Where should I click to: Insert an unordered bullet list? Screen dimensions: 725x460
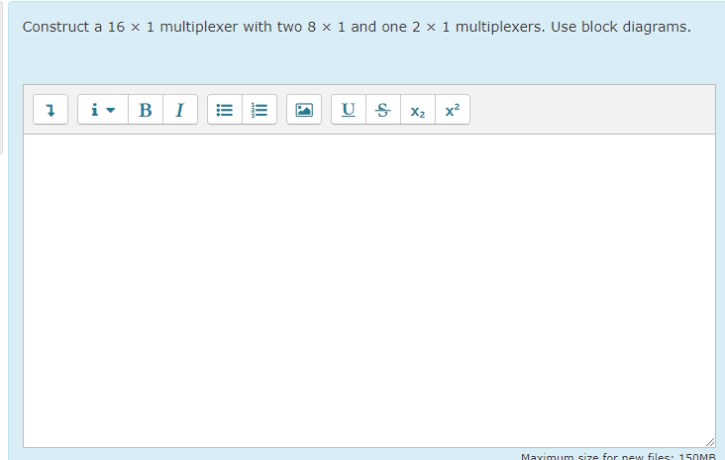225,110
